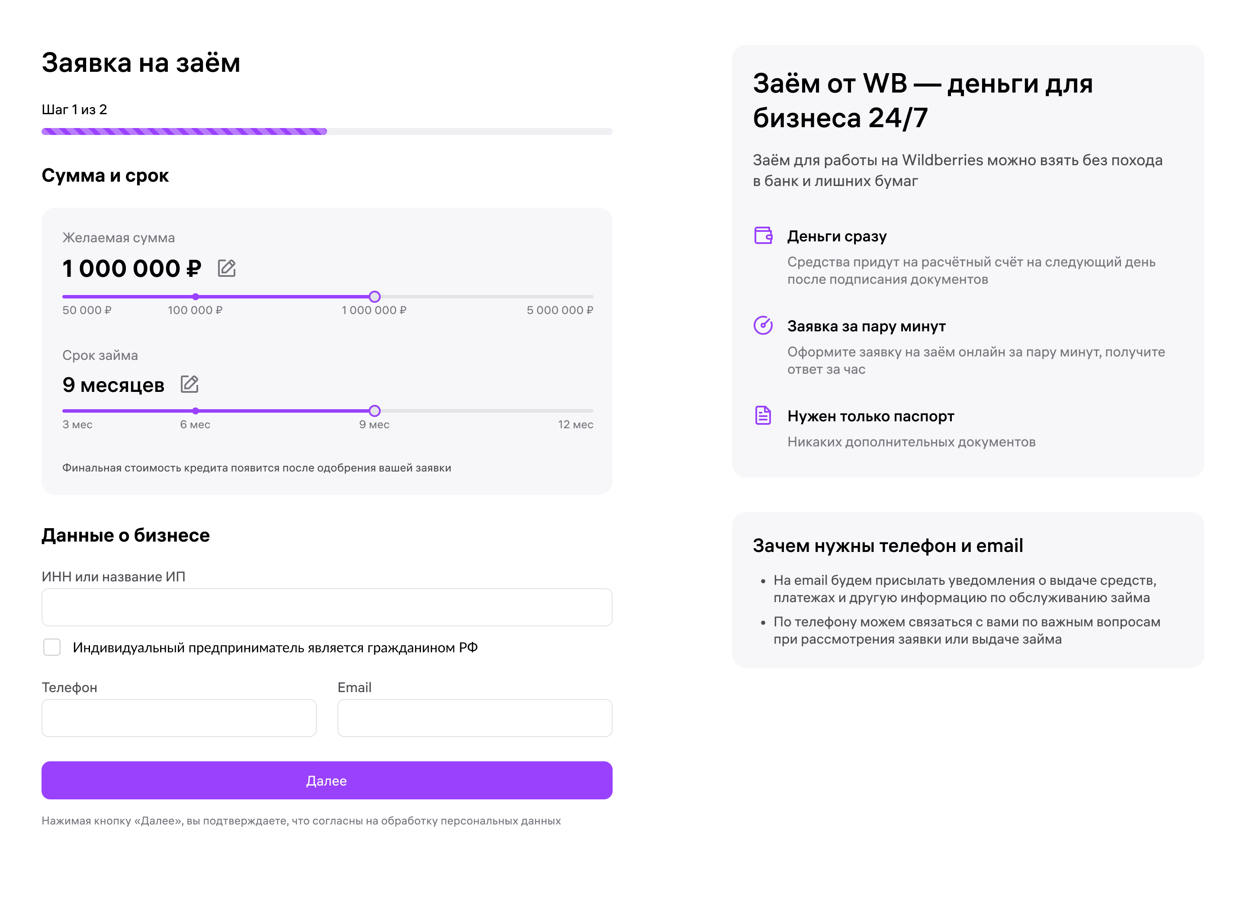1246x898 pixels.
Task: Click the Телефон input field
Action: (178, 718)
